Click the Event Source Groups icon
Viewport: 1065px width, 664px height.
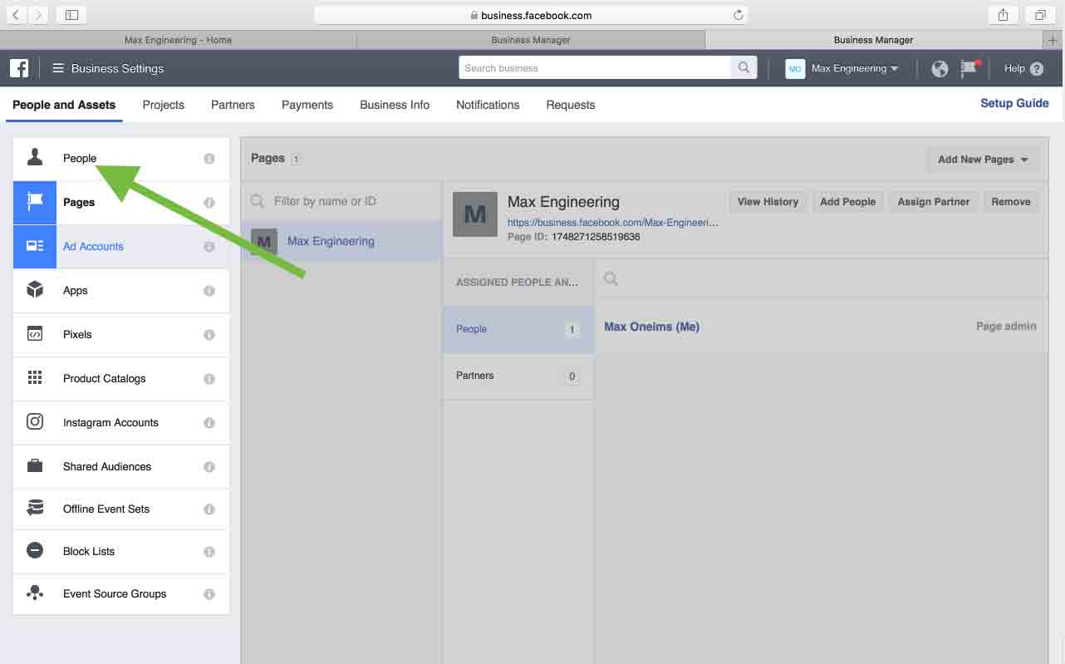35,593
